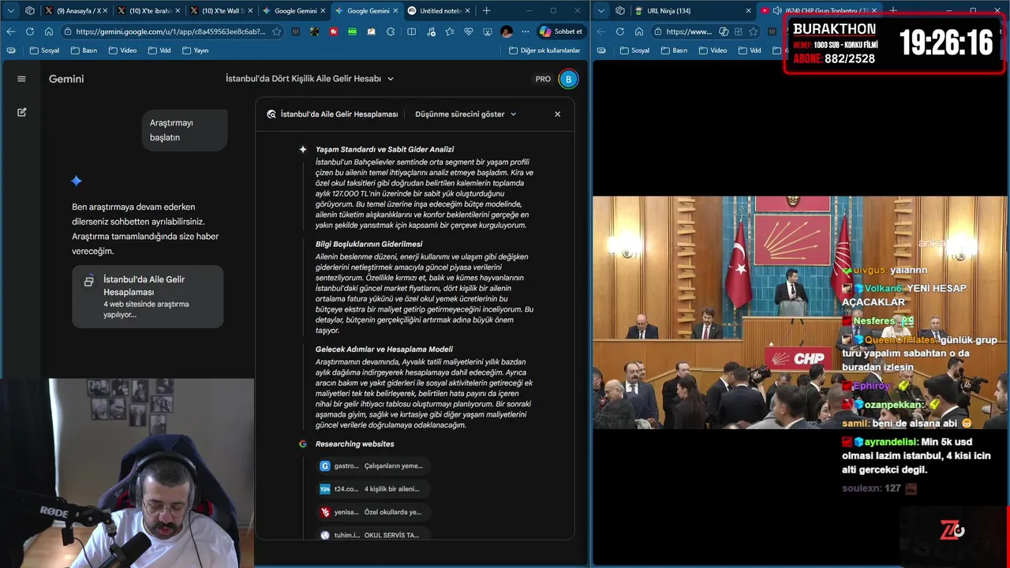
Task: Open the 'Yayın' bookmarks folder in left browser
Action: tap(196, 50)
